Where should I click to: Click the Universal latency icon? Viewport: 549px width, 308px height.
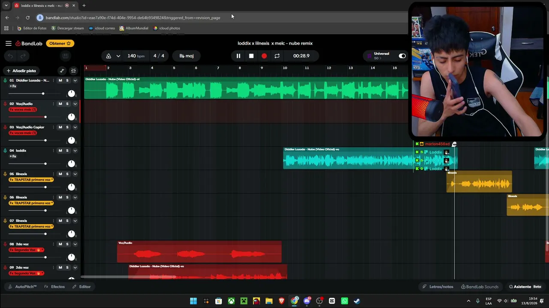coord(369,56)
